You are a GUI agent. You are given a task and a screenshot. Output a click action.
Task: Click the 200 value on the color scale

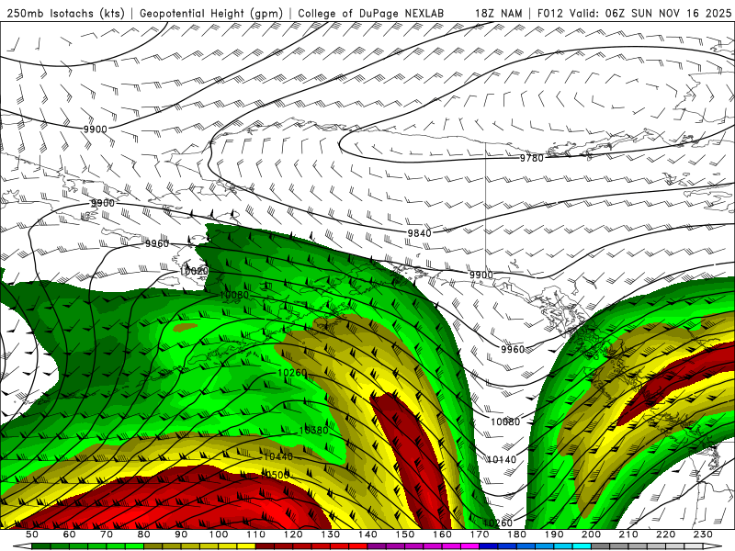point(592,534)
